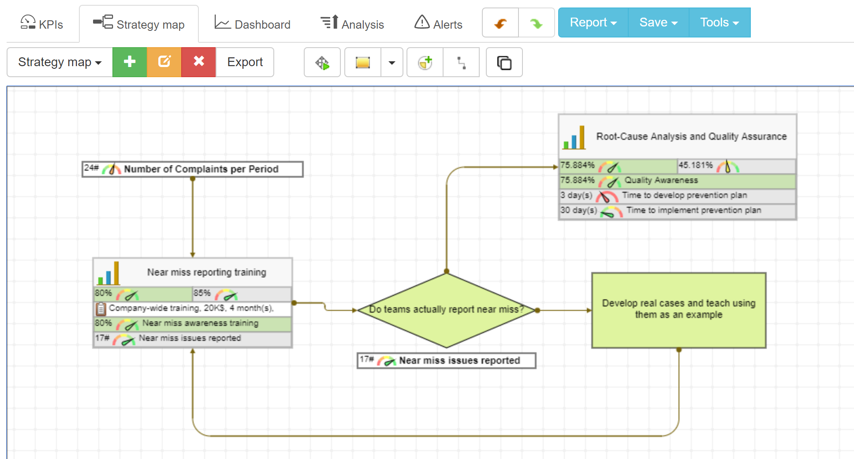Image resolution: width=854 pixels, height=459 pixels.
Task: Add a new map with green plus
Action: point(130,62)
